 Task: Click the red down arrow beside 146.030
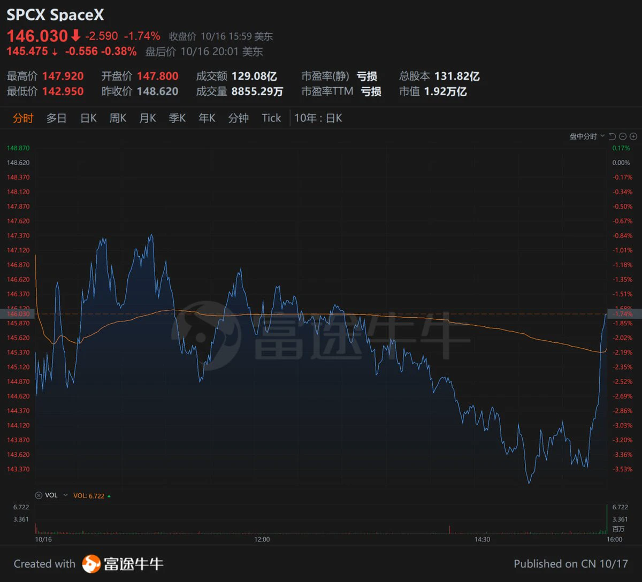(x=75, y=36)
